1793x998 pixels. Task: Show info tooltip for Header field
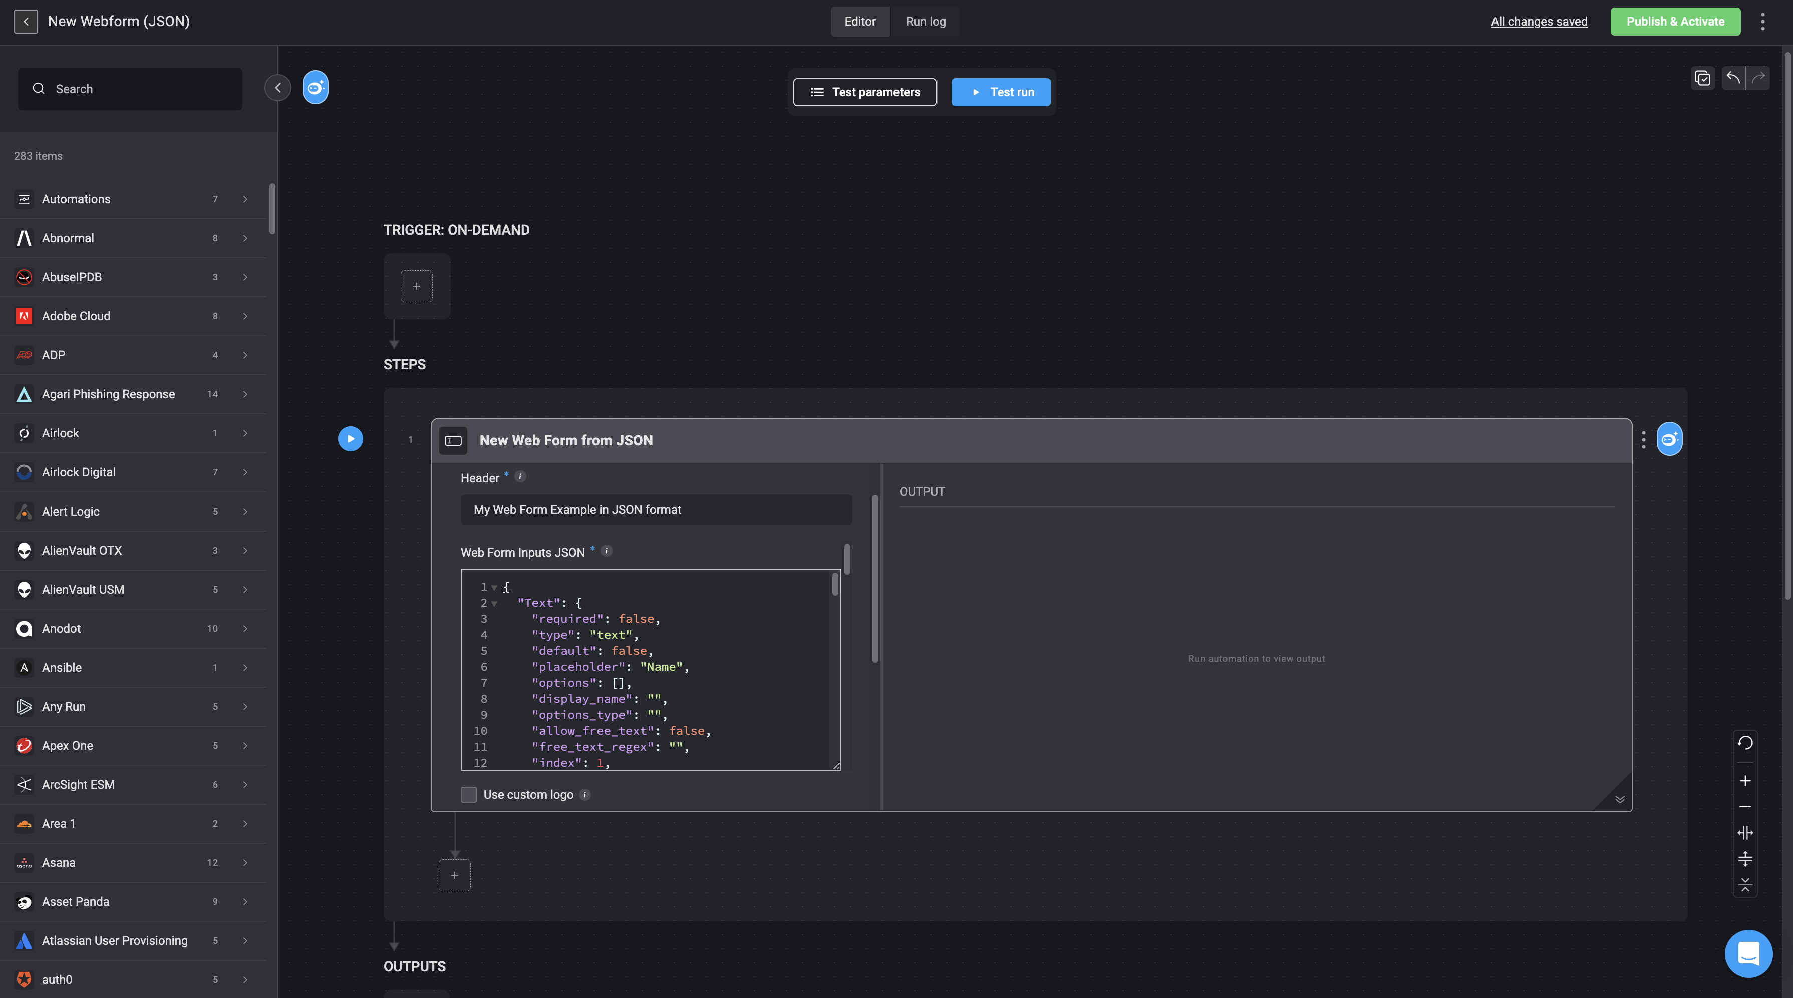tap(520, 477)
